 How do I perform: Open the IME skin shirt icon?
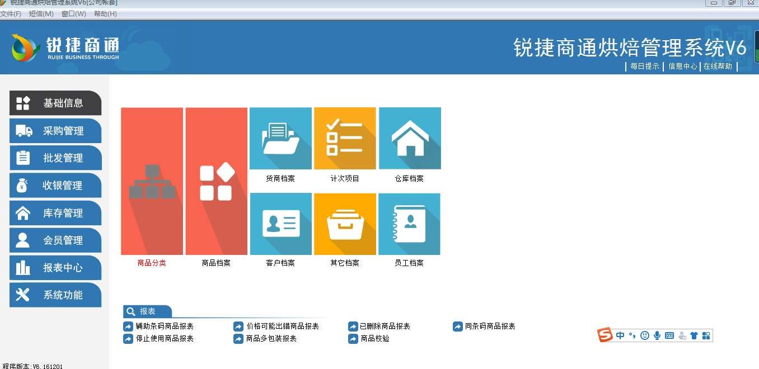(694, 335)
